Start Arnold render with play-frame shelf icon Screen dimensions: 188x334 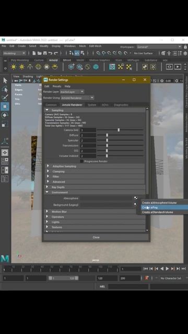(x=178, y=67)
